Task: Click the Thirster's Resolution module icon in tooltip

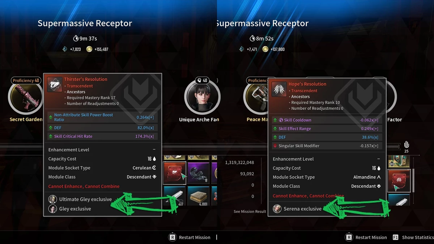Action: 55,85
